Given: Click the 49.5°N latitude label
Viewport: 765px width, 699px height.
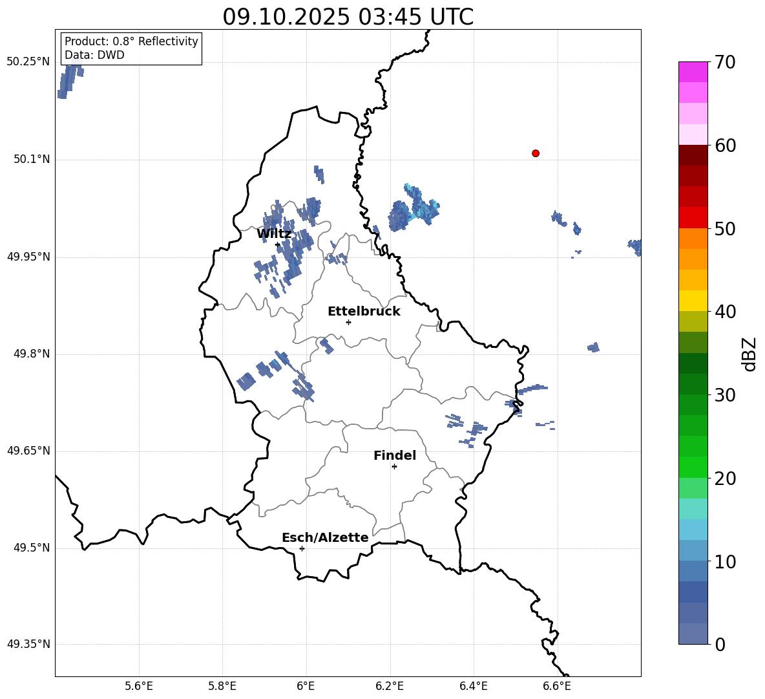Looking at the screenshot, I should 32,548.
